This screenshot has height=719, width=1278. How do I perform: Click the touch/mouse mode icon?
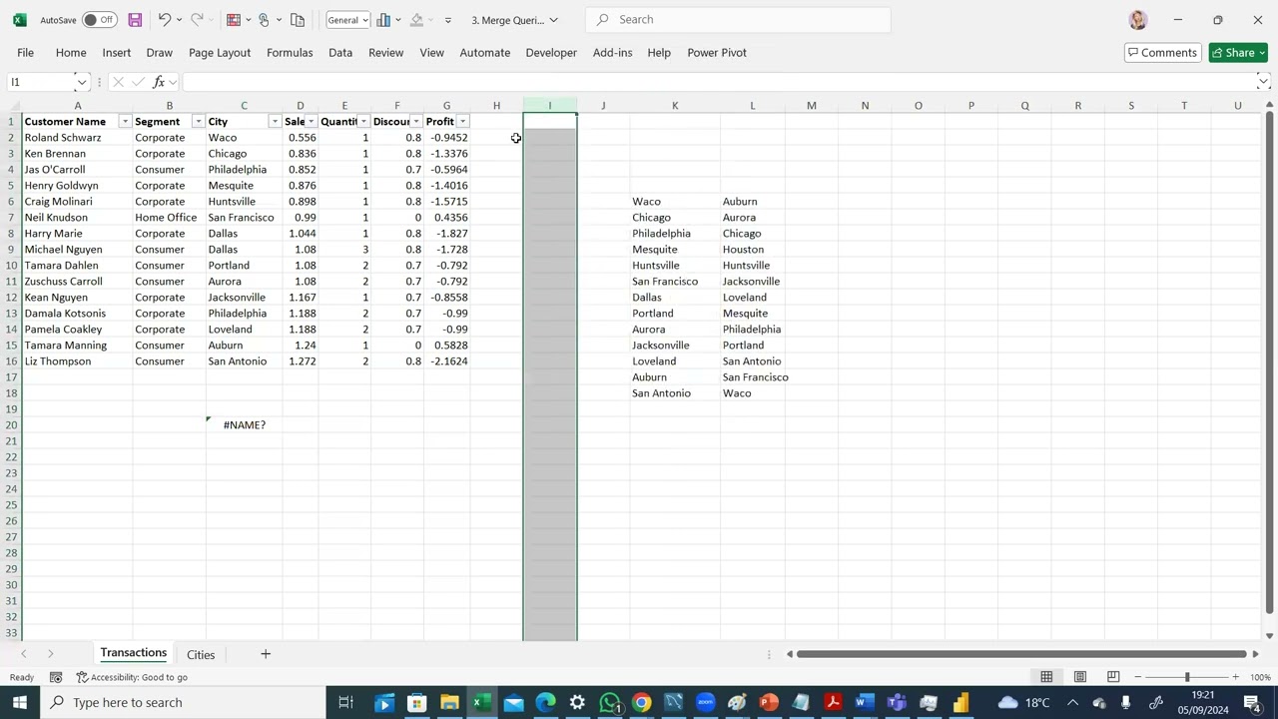(x=264, y=20)
